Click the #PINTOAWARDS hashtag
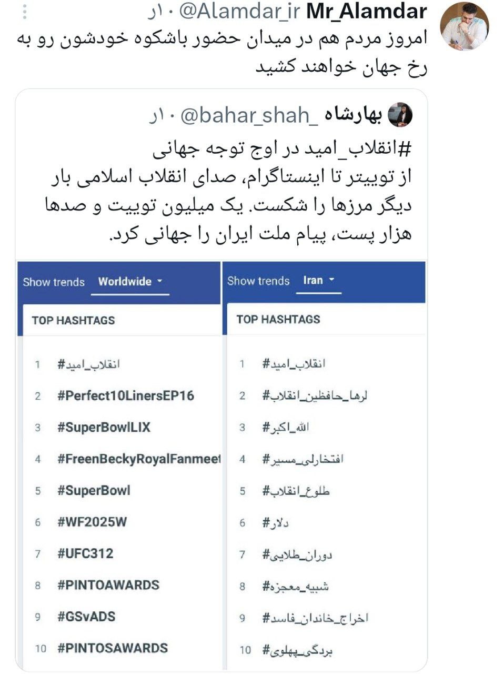 108,585
